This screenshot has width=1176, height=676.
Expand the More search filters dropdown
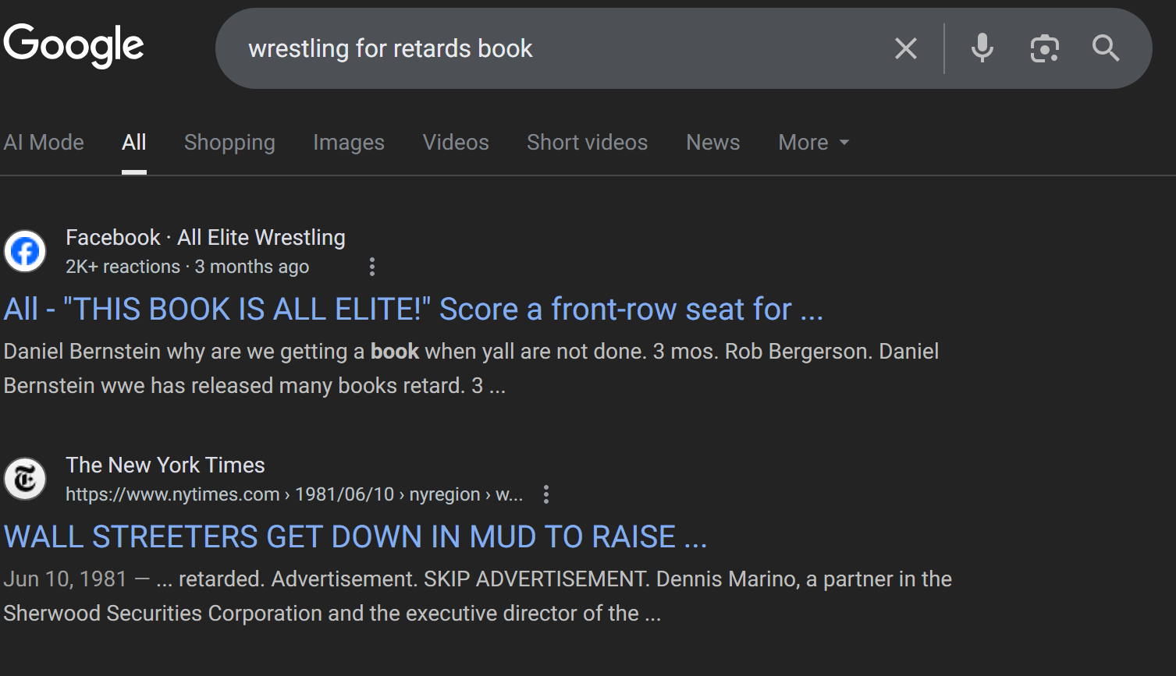[x=813, y=143]
